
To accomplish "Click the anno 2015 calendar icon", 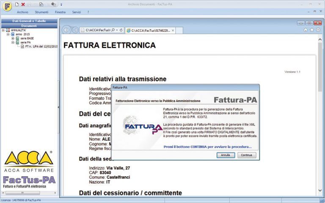I will pos(13,34).
